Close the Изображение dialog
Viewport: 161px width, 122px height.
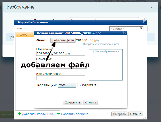(x=151, y=8)
